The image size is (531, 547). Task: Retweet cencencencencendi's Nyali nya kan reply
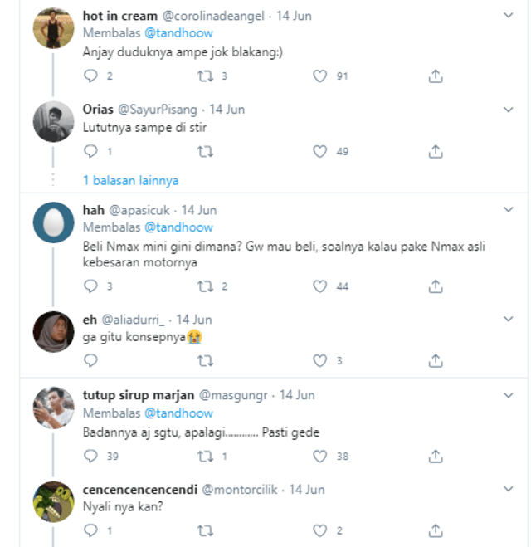point(205,530)
